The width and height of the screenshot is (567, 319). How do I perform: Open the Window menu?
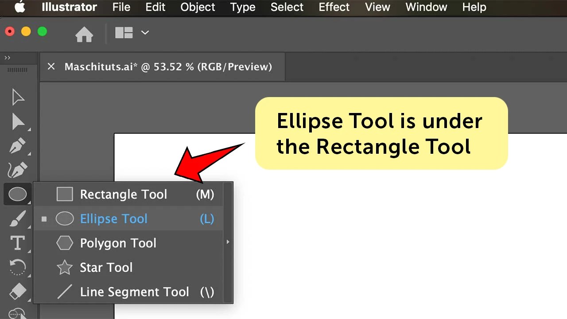(x=427, y=7)
